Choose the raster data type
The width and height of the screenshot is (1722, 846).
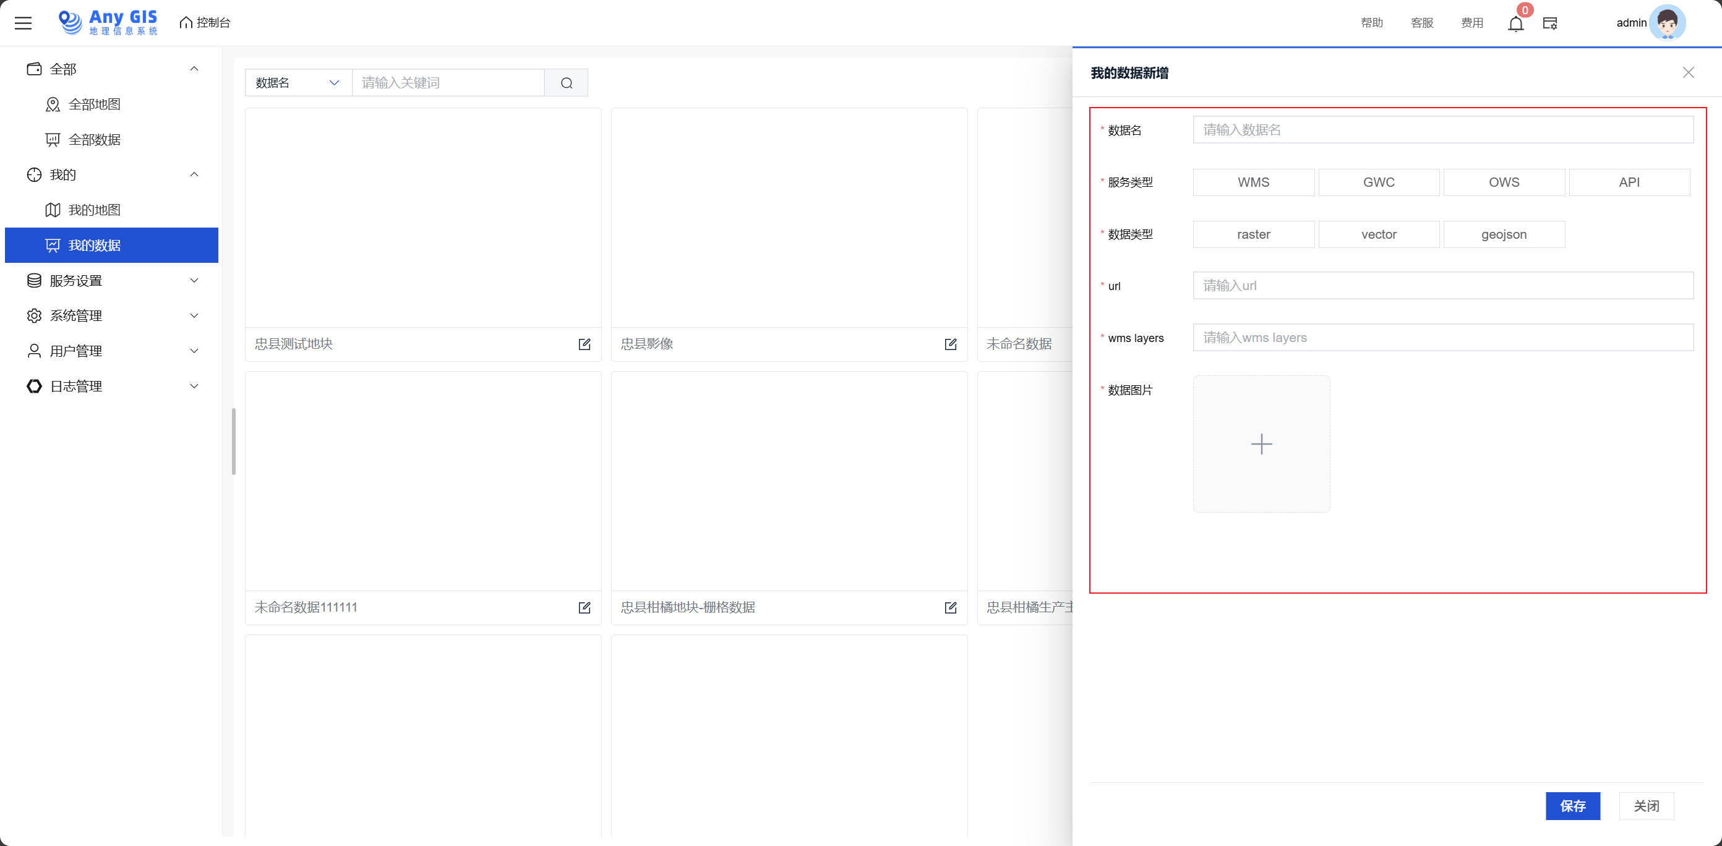pos(1253,234)
